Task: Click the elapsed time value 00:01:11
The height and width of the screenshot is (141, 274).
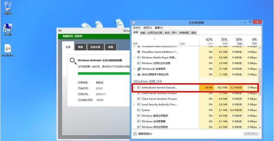Action: [101, 94]
